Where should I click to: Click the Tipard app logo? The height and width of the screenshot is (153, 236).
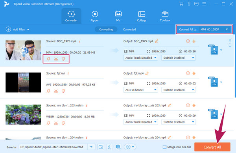(6, 4)
